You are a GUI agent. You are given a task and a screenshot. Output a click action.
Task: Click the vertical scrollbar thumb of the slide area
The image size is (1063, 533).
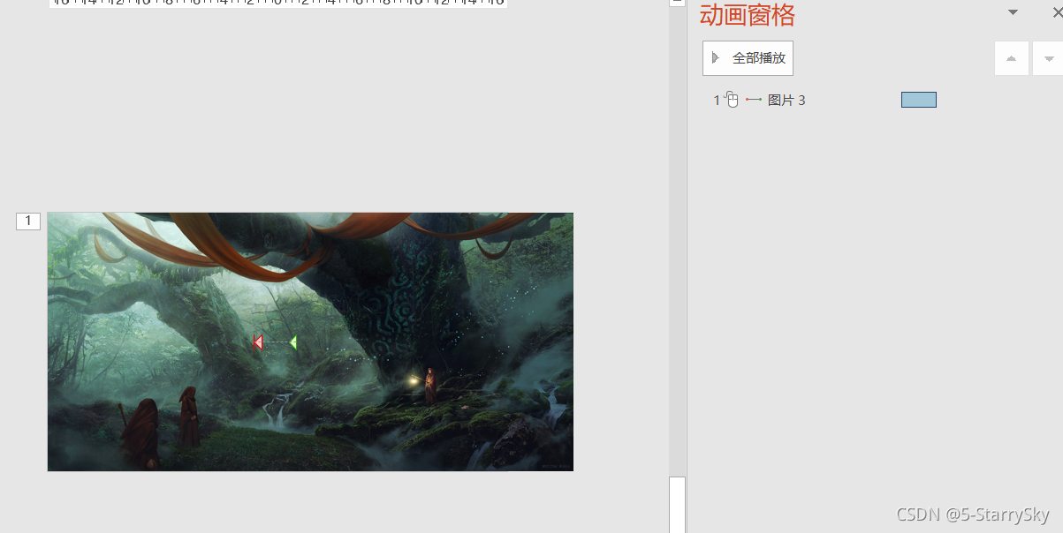(677, 505)
